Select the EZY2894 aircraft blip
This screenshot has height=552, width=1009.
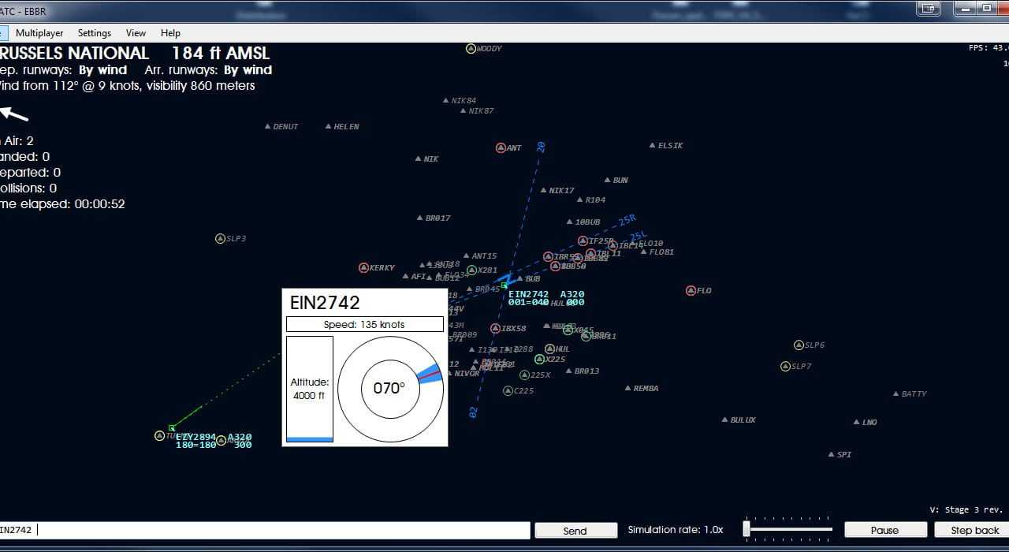point(172,428)
